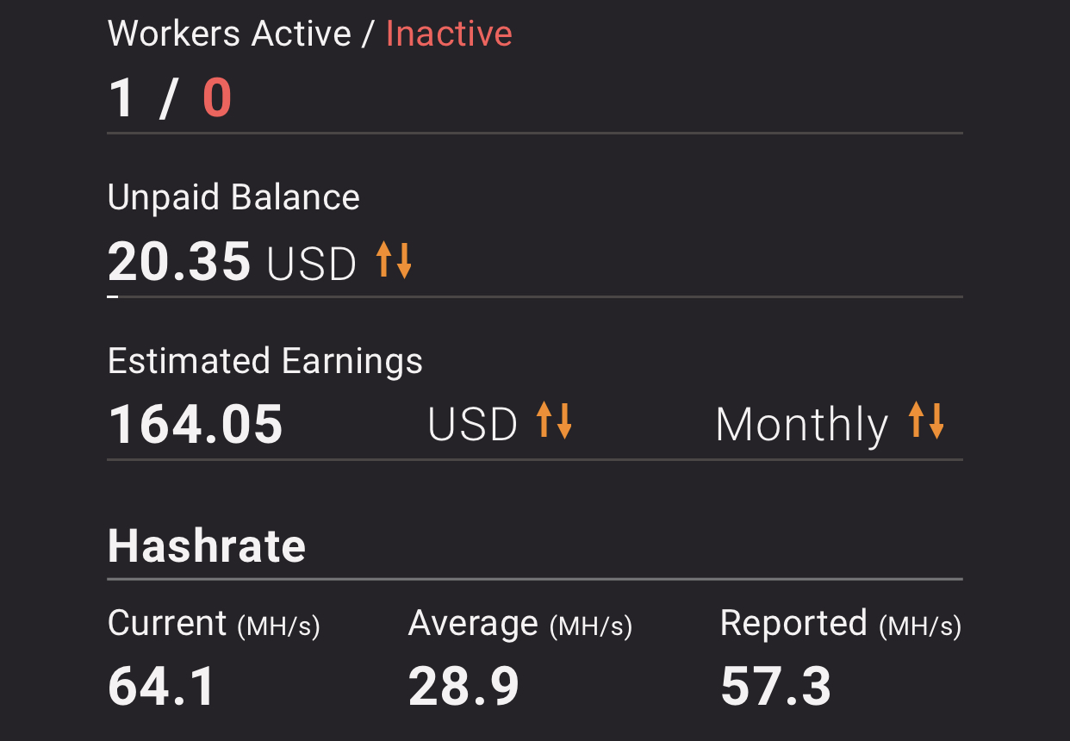This screenshot has width=1070, height=741.
Task: Click the Unpaid Balance label
Action: coord(233,198)
